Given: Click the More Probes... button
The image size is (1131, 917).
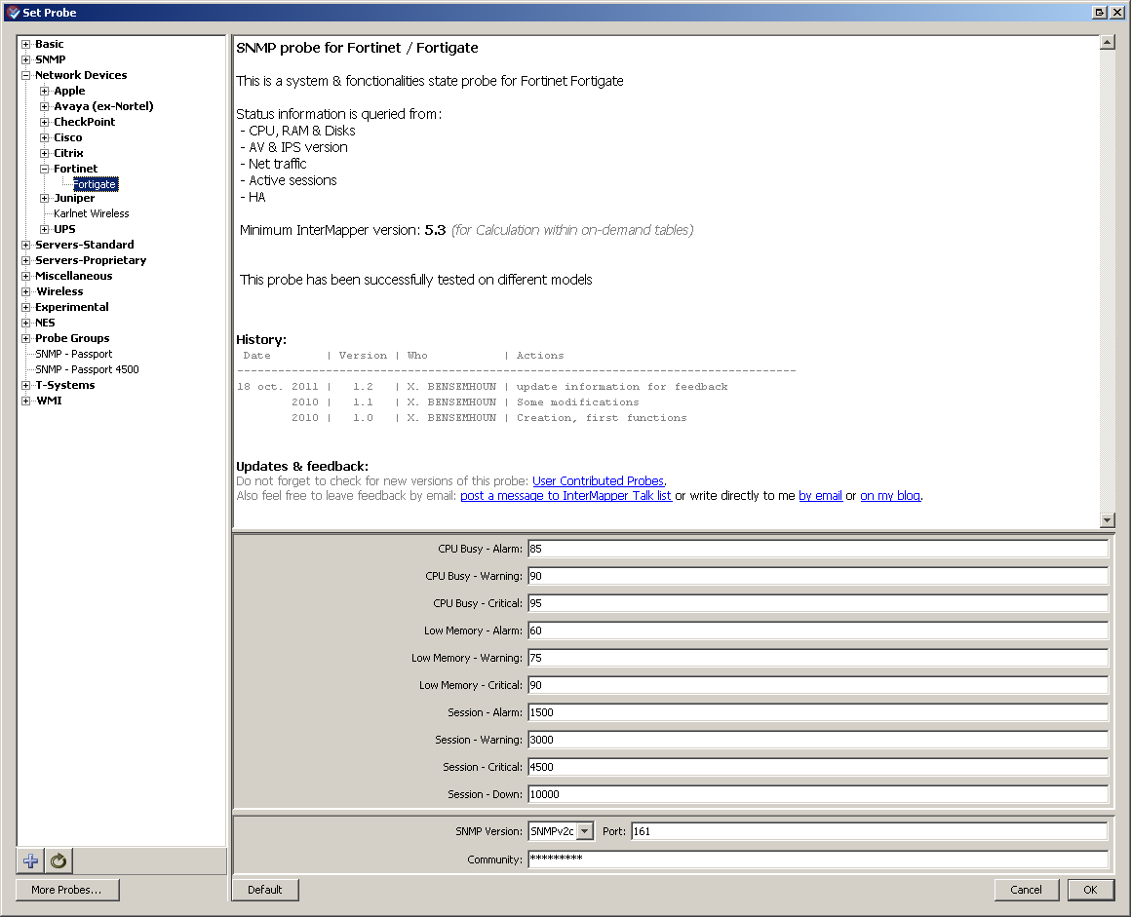Looking at the screenshot, I should point(67,890).
